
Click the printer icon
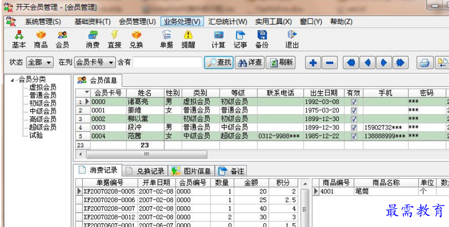pyautogui.click(x=425, y=62)
